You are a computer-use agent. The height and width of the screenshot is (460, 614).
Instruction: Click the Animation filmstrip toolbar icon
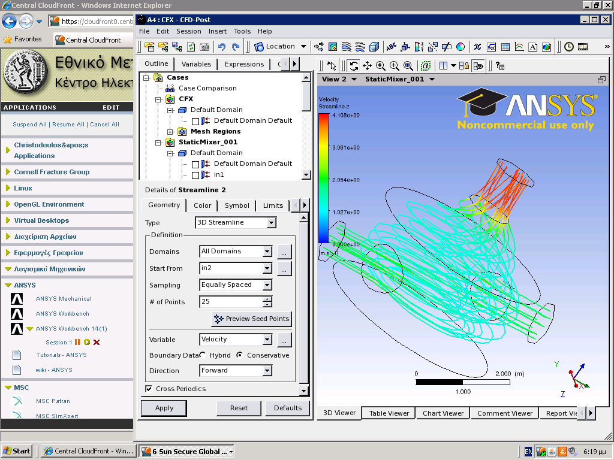pyautogui.click(x=582, y=47)
